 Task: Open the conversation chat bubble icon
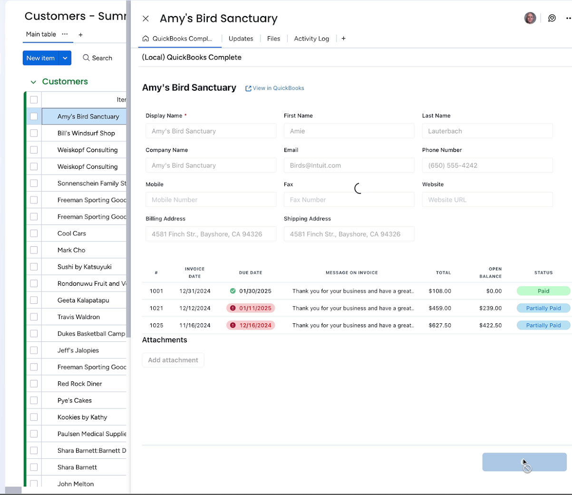coord(552,18)
